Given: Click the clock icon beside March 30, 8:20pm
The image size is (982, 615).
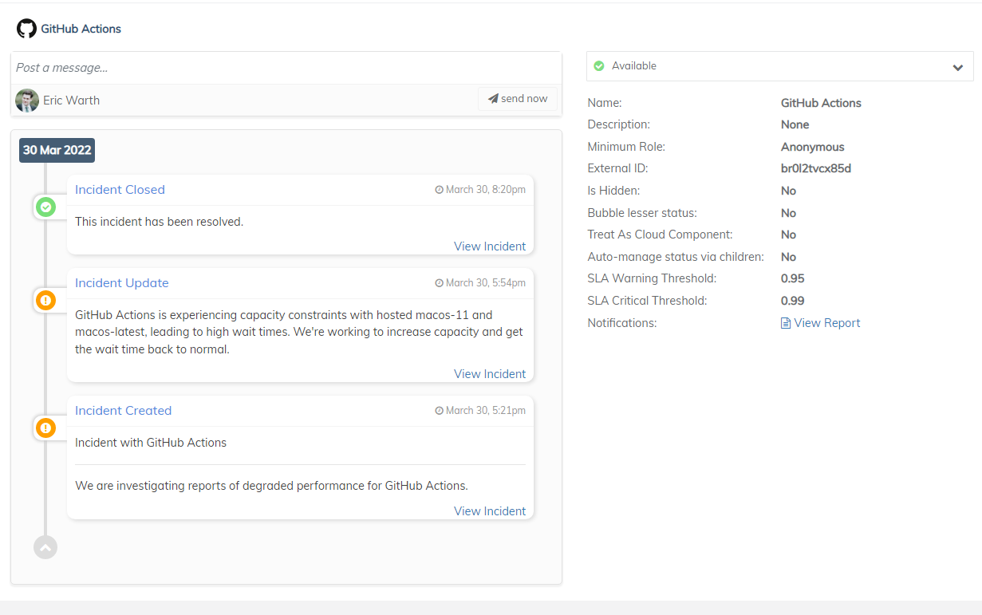Looking at the screenshot, I should [439, 190].
